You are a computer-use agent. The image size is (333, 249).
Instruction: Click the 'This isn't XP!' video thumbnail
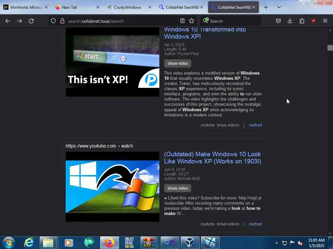click(112, 62)
